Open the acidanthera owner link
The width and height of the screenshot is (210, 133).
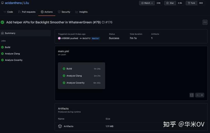point(13,3)
